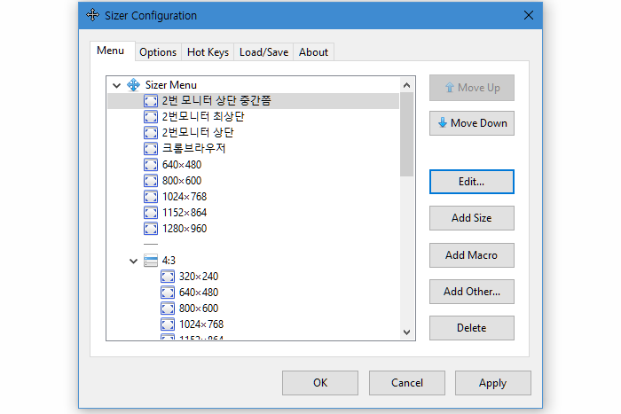Select the '4:3' submenu label
Screen dimensions: 621x414
point(169,261)
